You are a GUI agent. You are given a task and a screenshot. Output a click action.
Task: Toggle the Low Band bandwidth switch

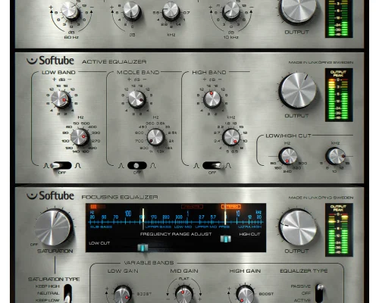click(x=61, y=166)
